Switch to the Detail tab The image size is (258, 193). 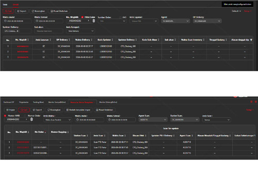click(x=15, y=5)
